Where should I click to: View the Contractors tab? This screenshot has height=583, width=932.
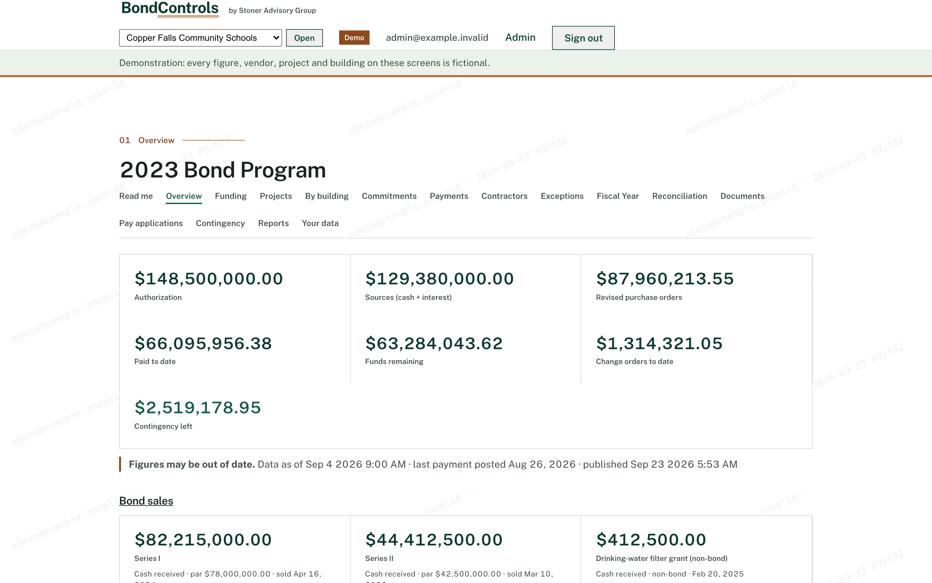(504, 196)
